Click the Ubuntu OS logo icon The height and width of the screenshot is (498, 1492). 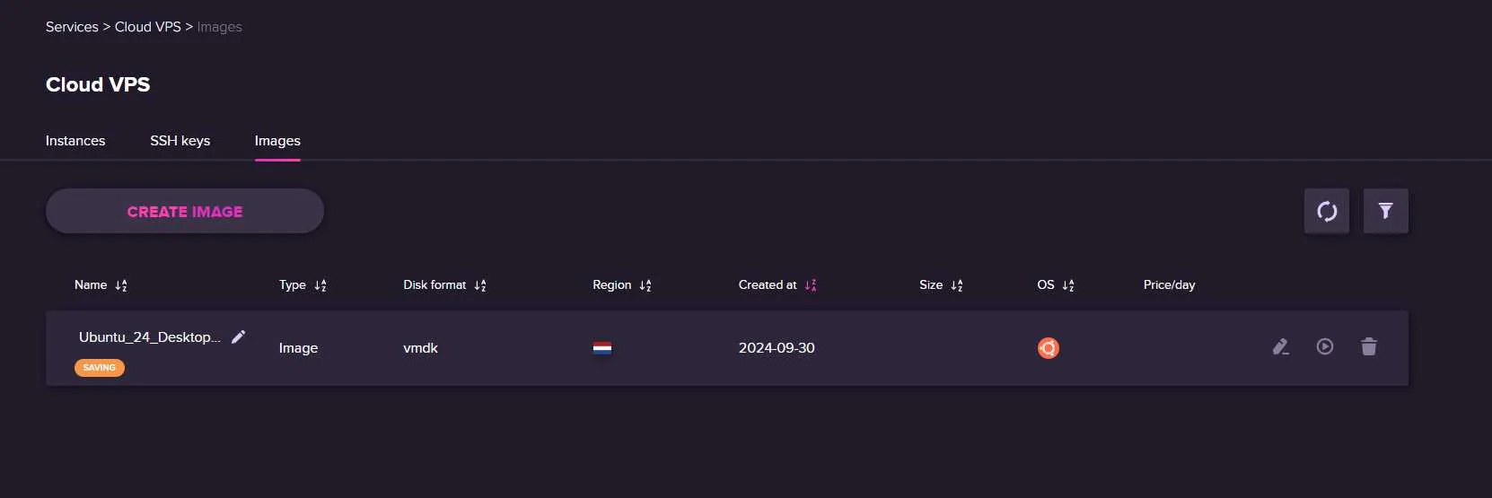pyautogui.click(x=1048, y=348)
